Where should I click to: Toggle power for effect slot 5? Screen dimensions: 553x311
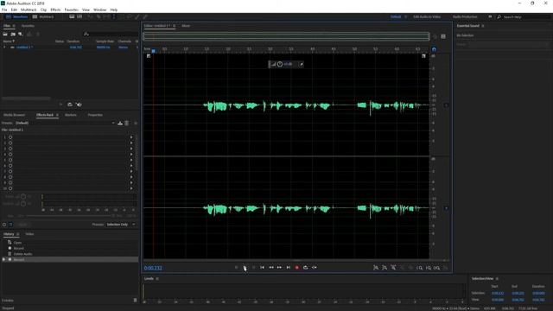click(x=10, y=160)
